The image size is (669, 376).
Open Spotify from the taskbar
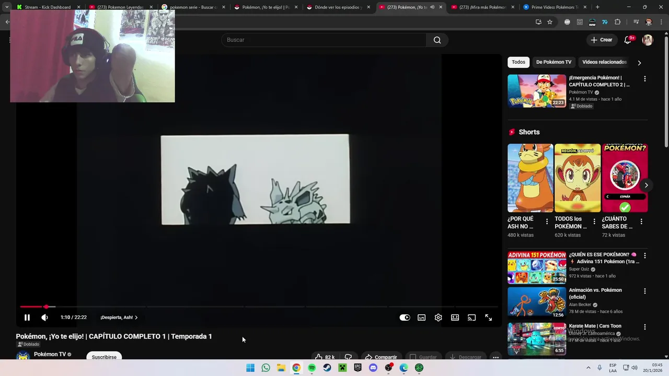tap(312, 368)
